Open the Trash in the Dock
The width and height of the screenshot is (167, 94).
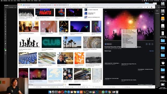(117, 92)
